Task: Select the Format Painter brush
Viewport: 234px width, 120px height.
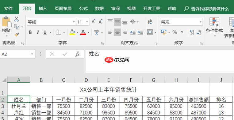Action: (x=17, y=35)
